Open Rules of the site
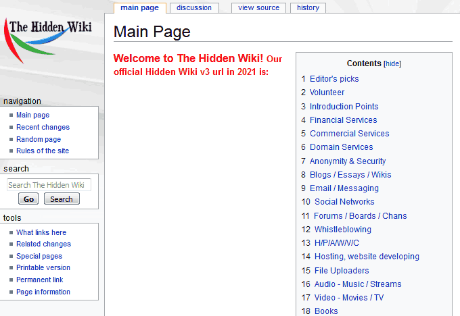The image size is (460, 316). tap(43, 151)
